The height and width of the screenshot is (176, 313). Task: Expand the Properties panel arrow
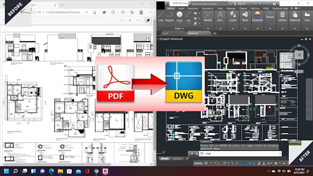click(x=257, y=28)
